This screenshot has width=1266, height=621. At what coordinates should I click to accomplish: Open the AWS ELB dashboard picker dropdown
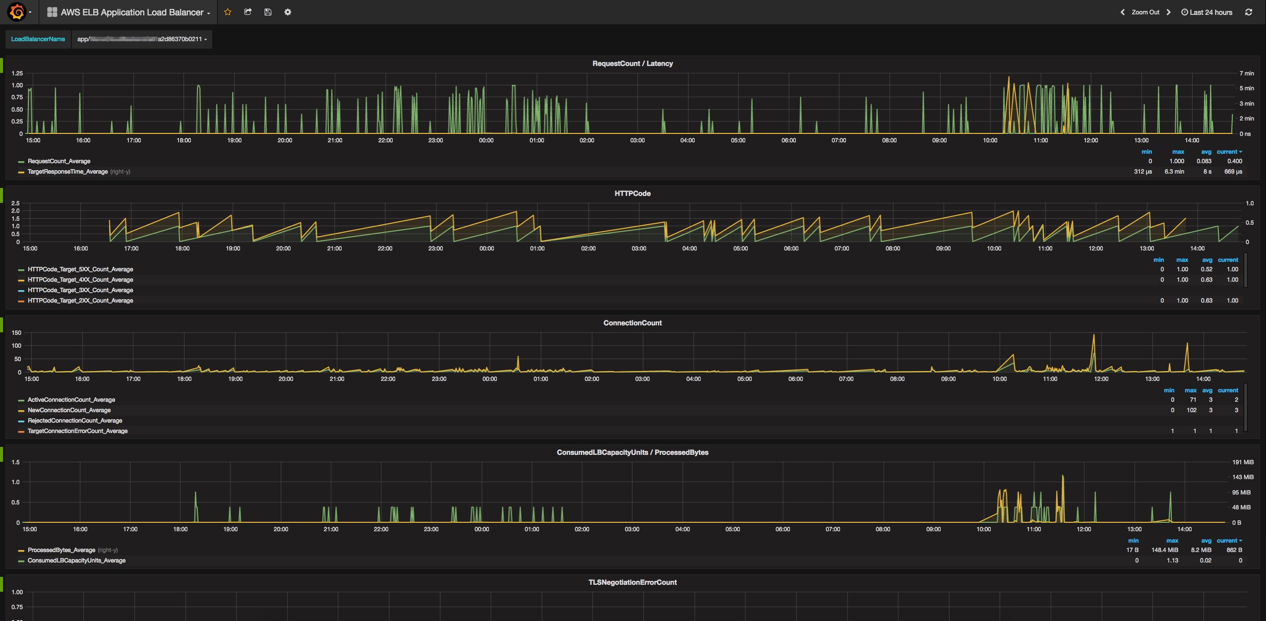132,12
